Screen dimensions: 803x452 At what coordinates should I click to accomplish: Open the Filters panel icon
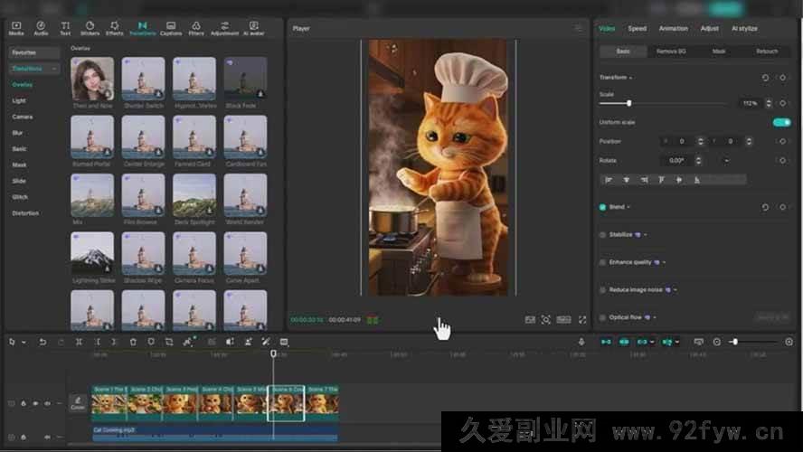pos(196,28)
